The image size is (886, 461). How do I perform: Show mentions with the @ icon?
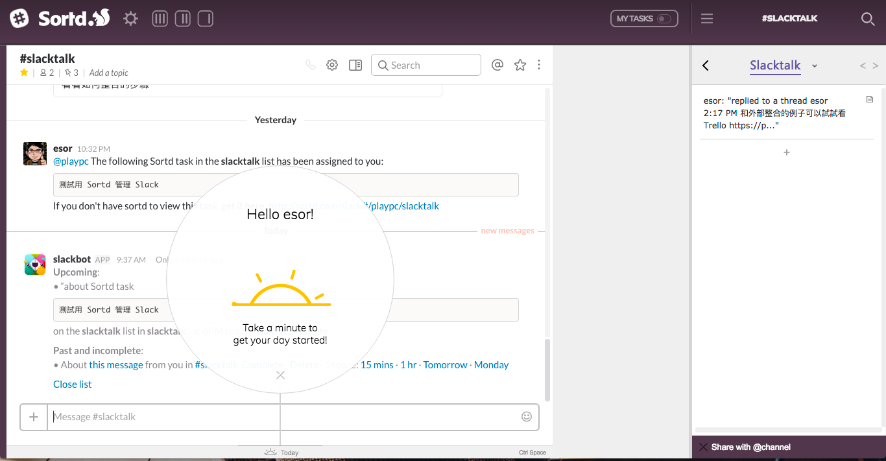497,65
